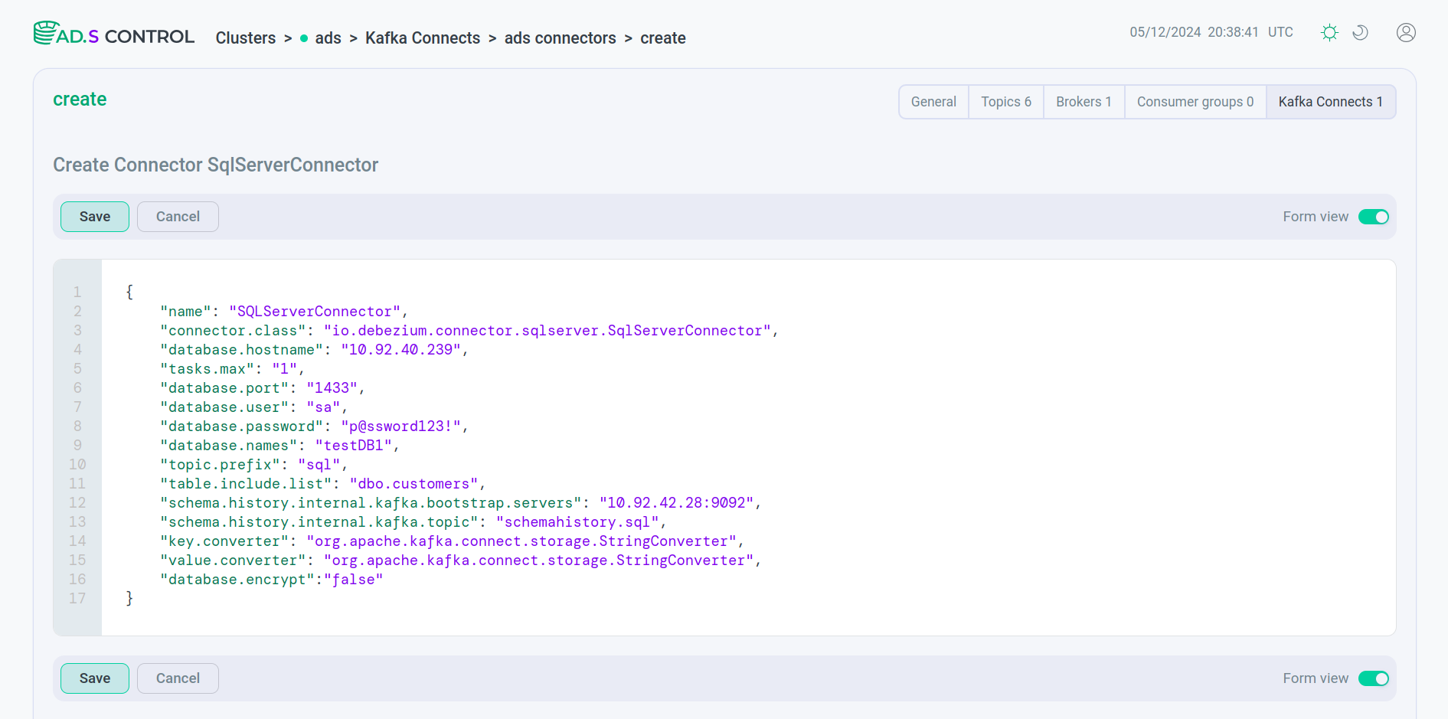The image size is (1448, 719).
Task: Toggle the bottom Form view switch
Action: point(1373,678)
